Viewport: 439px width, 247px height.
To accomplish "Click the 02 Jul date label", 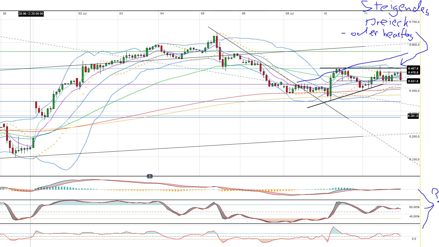I will click(82, 14).
